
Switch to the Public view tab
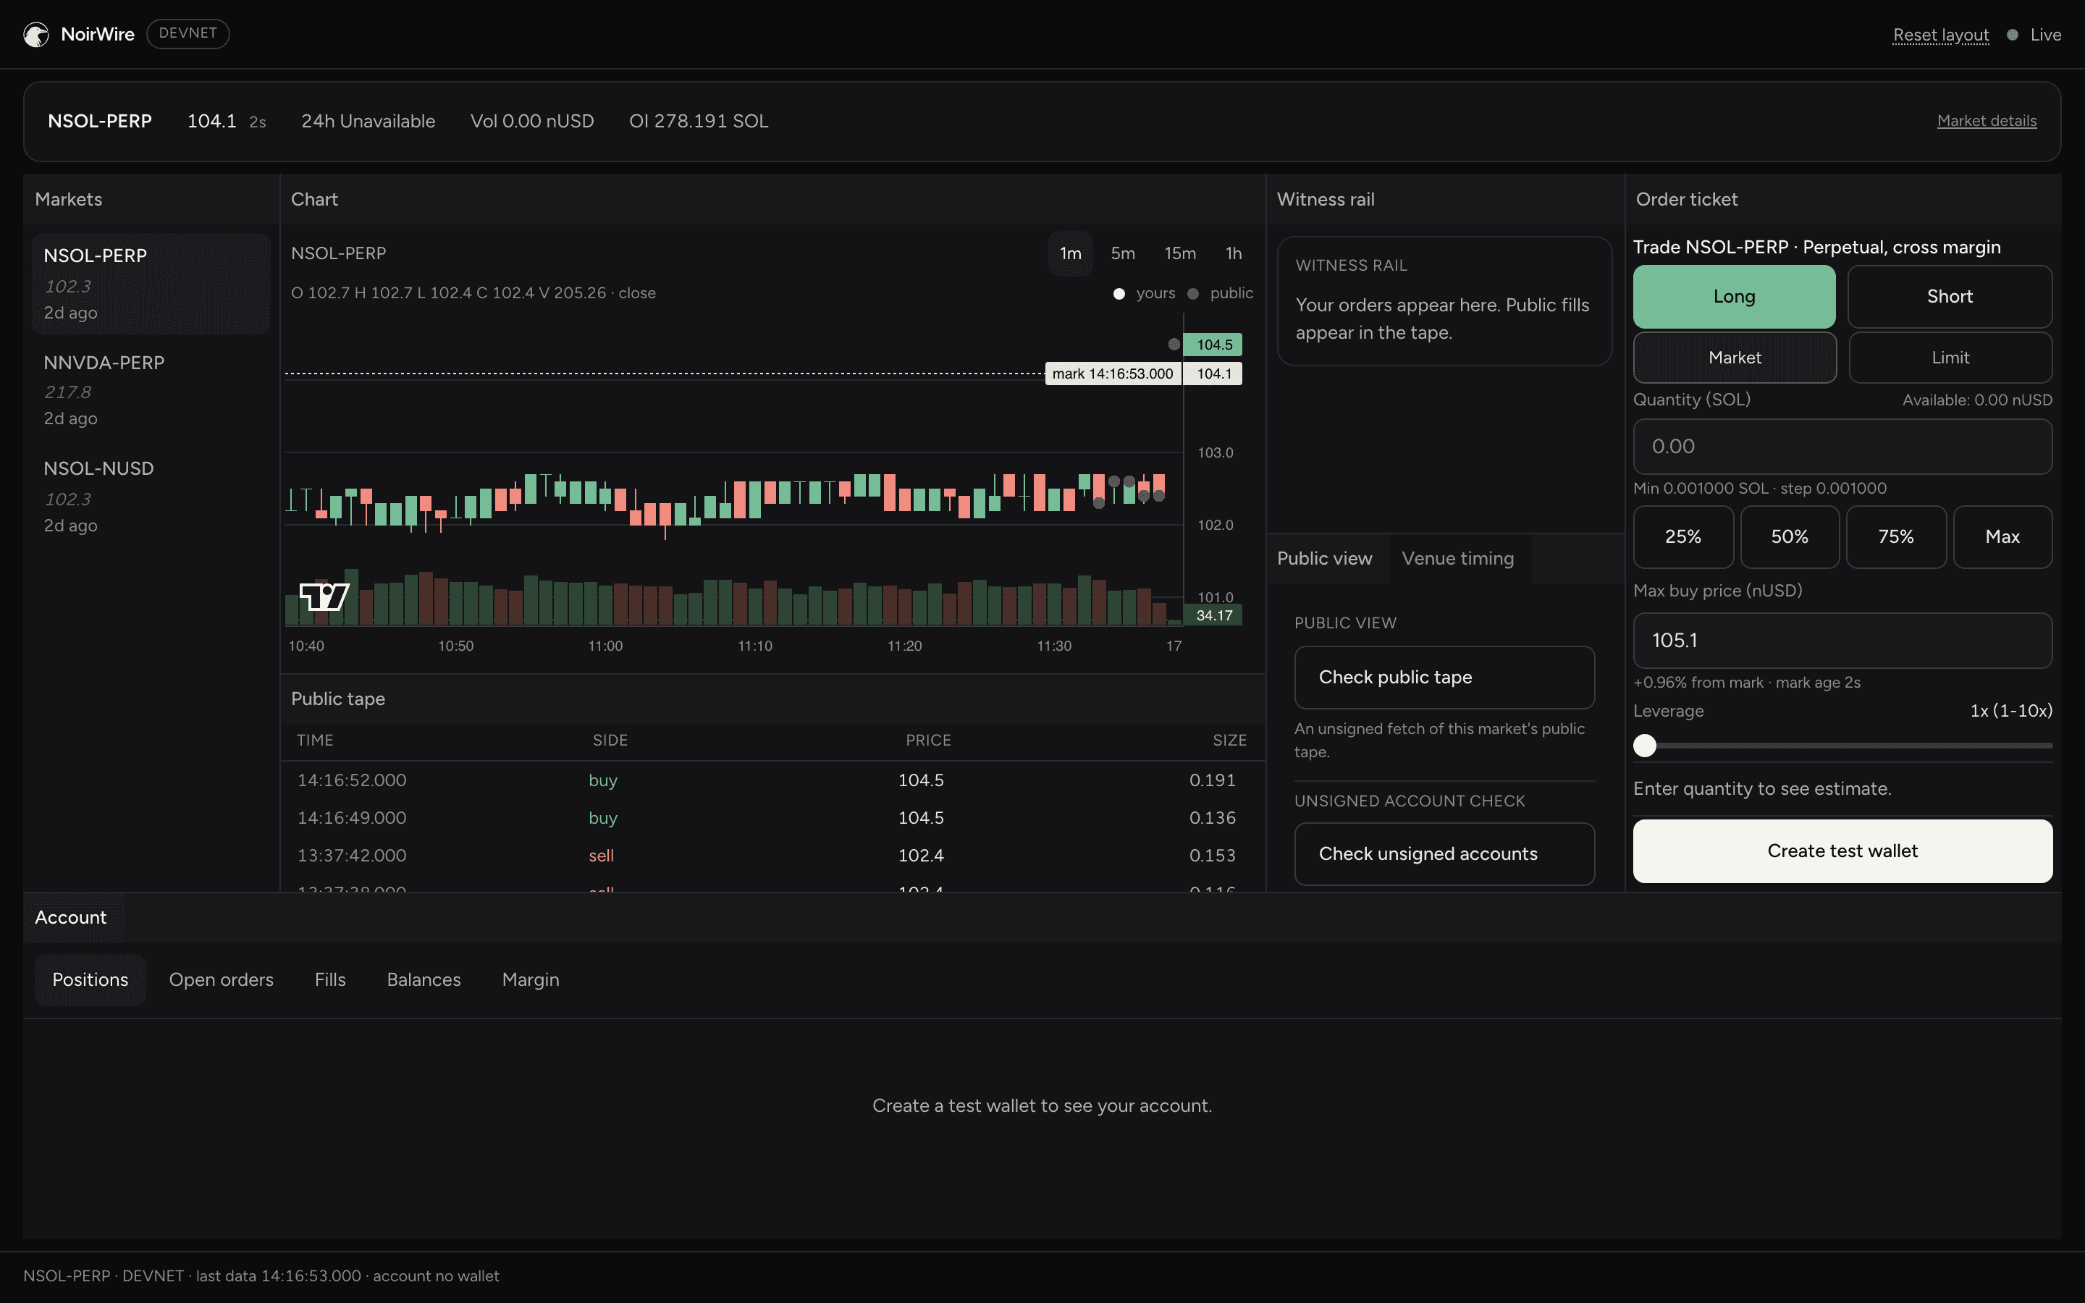[x=1324, y=558]
